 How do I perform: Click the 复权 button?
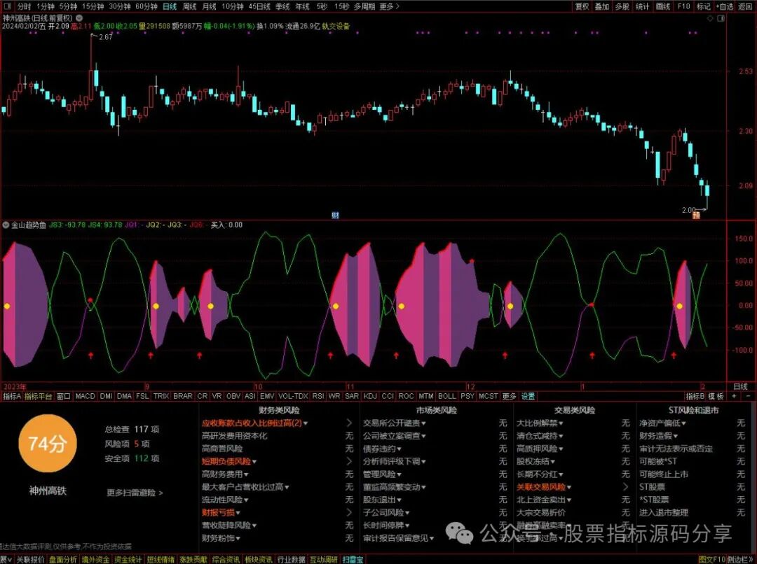pyautogui.click(x=582, y=6)
